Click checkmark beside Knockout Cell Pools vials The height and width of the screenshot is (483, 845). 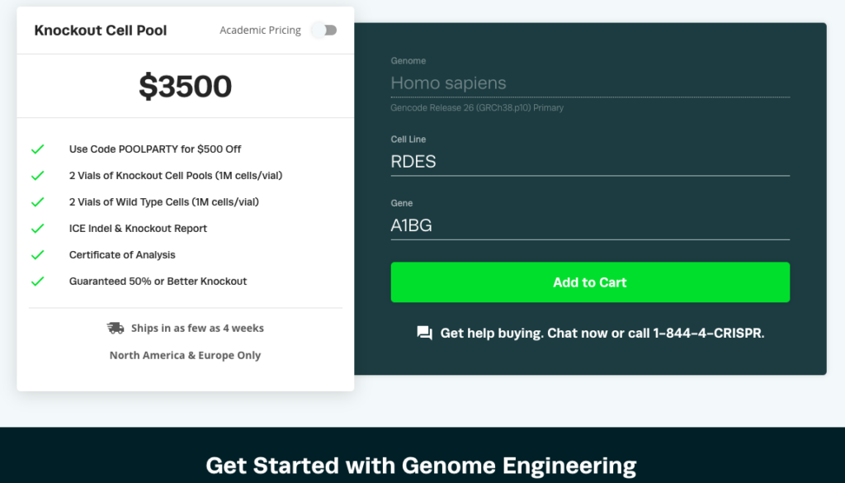click(37, 176)
